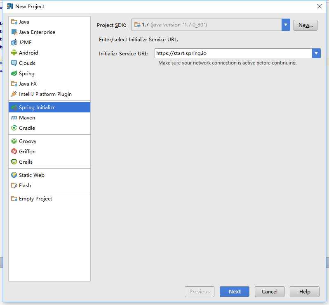
Task: Select Spring project type
Action: pos(49,73)
